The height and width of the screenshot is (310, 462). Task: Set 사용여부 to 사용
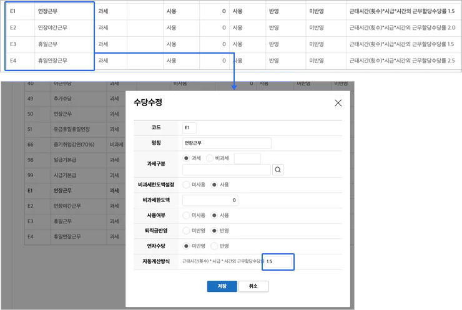(214, 215)
